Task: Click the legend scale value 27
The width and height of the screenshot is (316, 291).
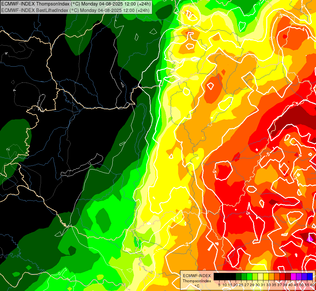Action: [x=247, y=285]
